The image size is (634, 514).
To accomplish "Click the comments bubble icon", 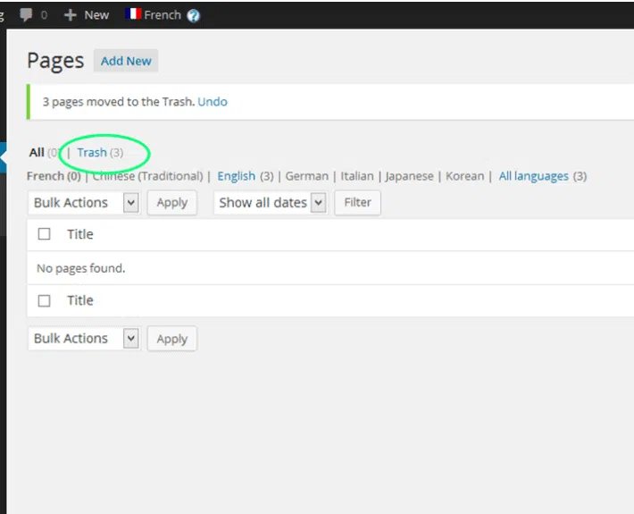I will pos(26,15).
